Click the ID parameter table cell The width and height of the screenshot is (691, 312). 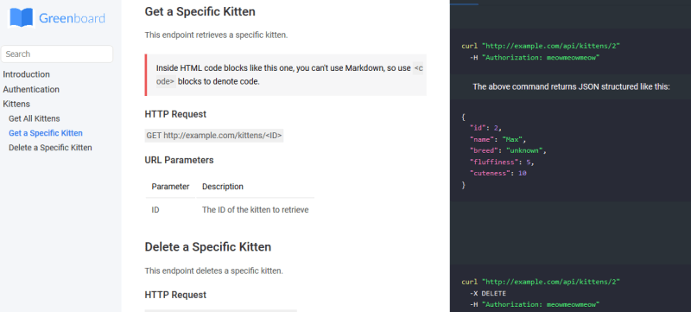click(155, 210)
